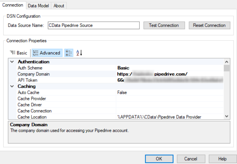Viewport: 237px width, 164px height.
Task: Toggle categorized property view icon
Action: pos(69,53)
